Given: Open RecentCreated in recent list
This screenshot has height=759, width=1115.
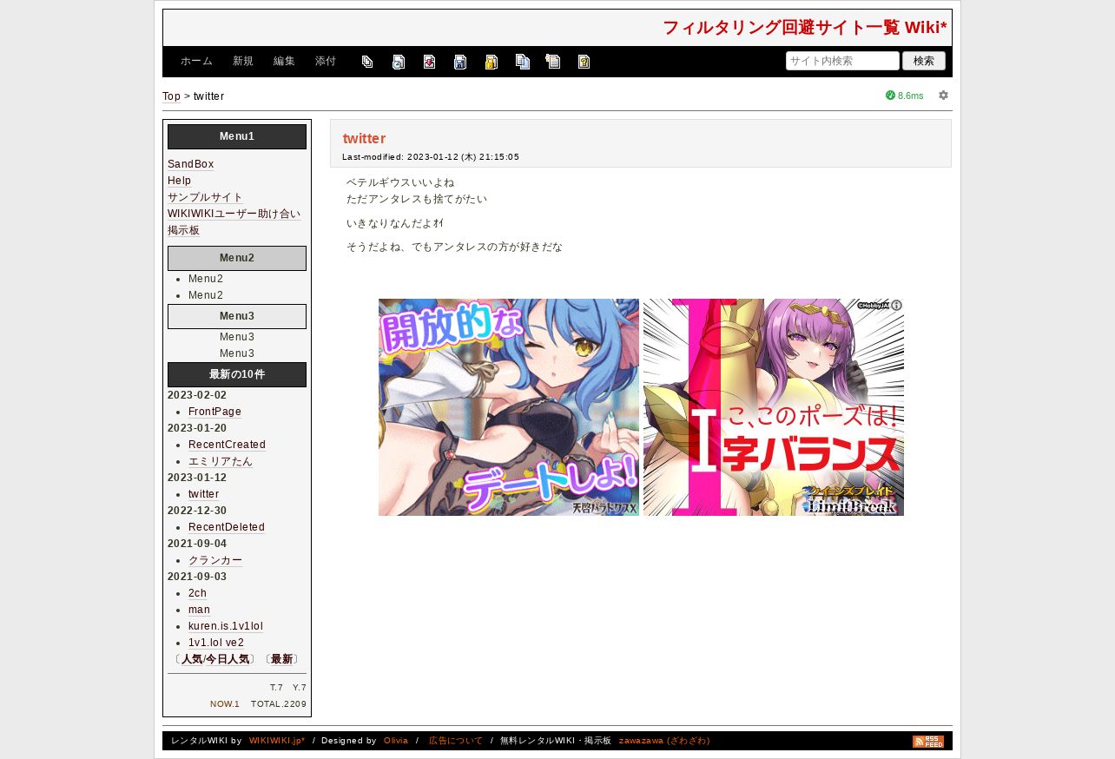Looking at the screenshot, I should [x=227, y=445].
